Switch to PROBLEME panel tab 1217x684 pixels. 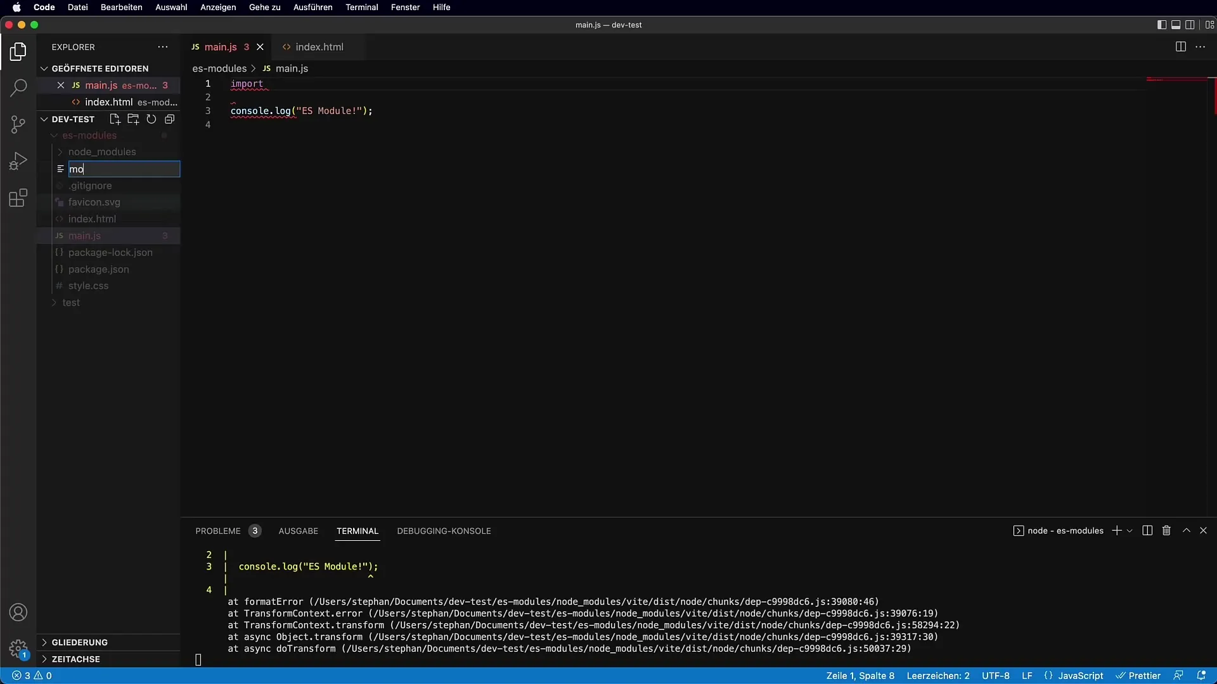(x=218, y=531)
